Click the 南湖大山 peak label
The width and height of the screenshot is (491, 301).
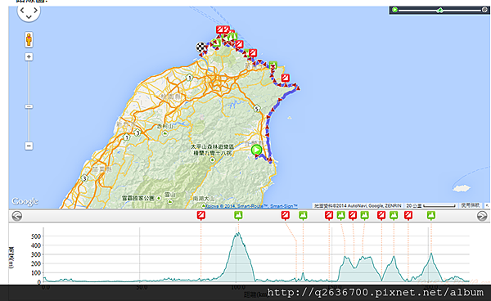point(204,199)
